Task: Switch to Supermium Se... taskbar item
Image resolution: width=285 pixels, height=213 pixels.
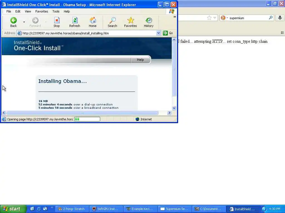Action: [175, 209]
